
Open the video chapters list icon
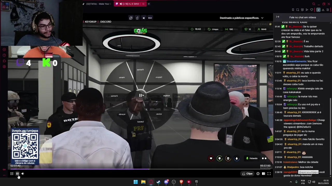pyautogui.click(x=12, y=174)
